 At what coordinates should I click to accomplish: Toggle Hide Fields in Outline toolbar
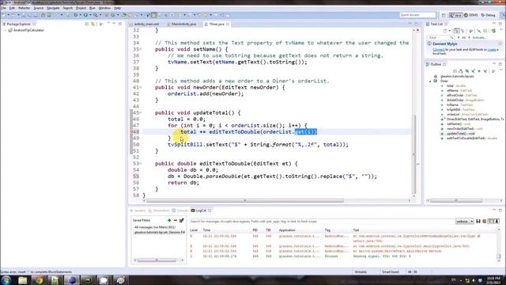click(x=467, y=71)
